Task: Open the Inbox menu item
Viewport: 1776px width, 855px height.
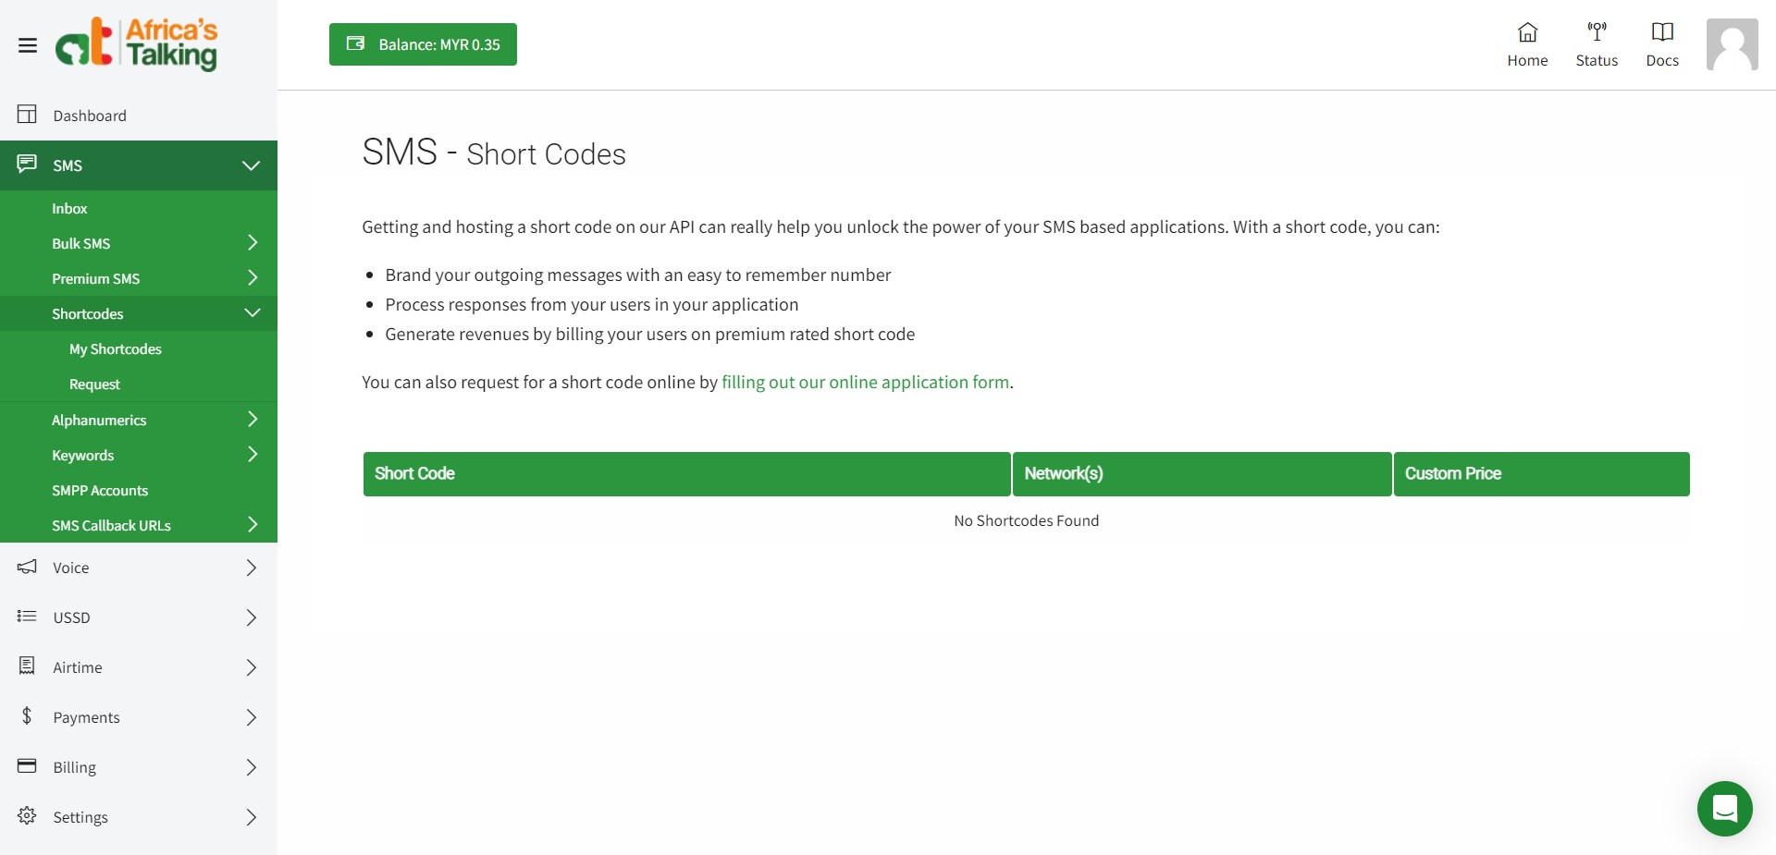Action: tap(69, 209)
